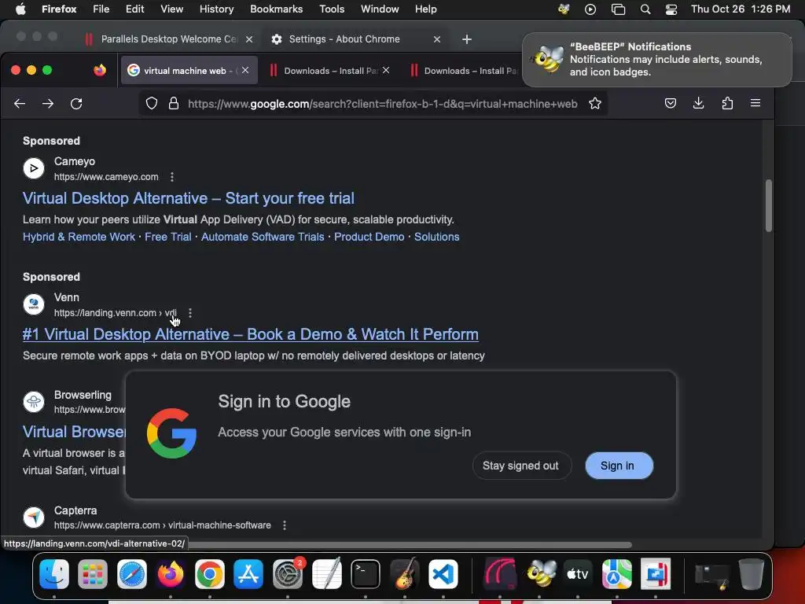Open Launchpad from the Dock
This screenshot has height=604, width=805.
[93, 573]
